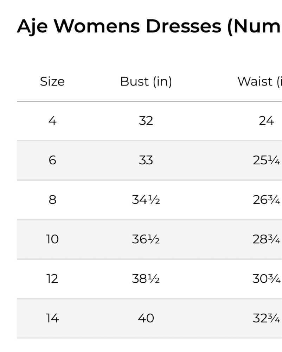Select waist value 25¼
Image resolution: width=282 pixels, height=352 pixels.
(x=267, y=160)
